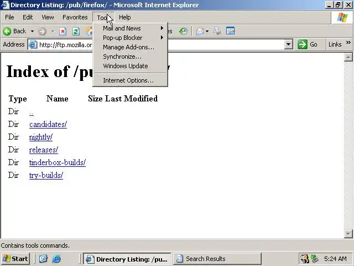This screenshot has width=354, height=266.
Task: Open the Favorites menu
Action: click(75, 17)
